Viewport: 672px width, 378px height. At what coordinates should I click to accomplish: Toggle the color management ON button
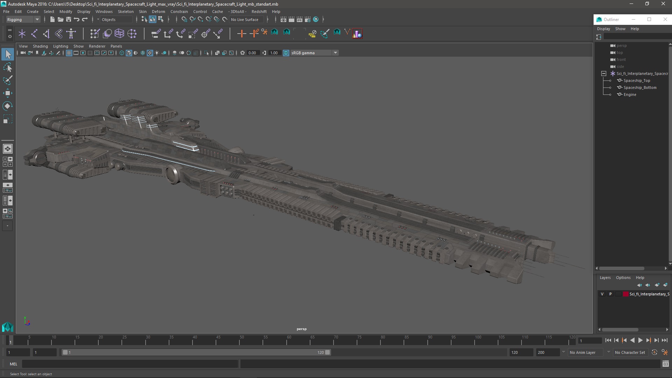(286, 53)
